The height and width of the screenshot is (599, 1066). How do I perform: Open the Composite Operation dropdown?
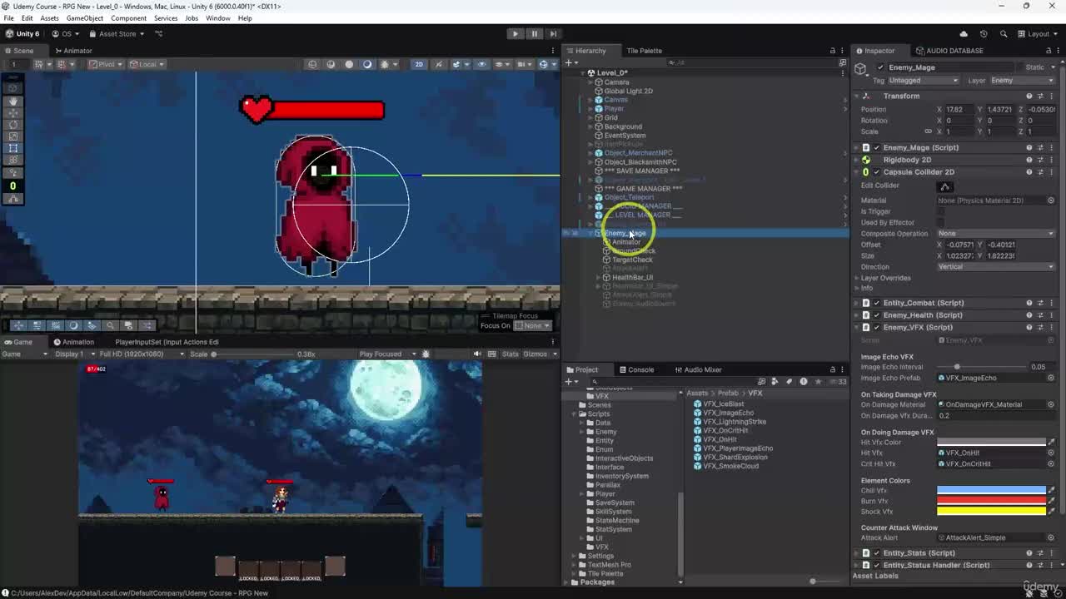[x=996, y=234]
